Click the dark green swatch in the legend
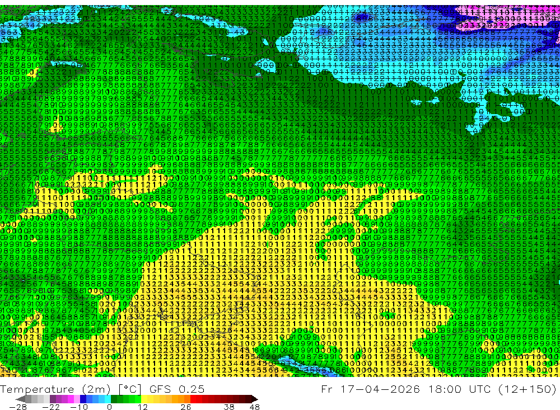Screen dimensions: 560x410 tap(114, 399)
